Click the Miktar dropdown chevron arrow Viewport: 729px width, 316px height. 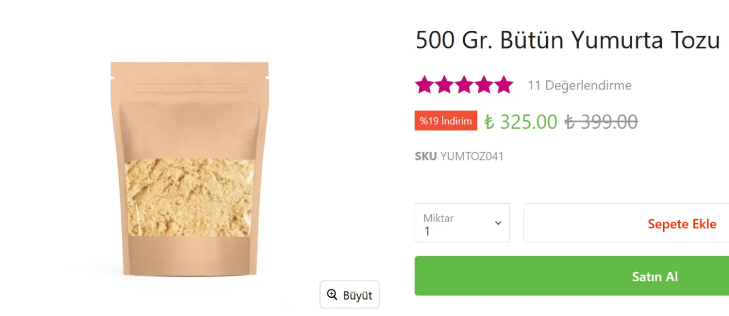498,223
